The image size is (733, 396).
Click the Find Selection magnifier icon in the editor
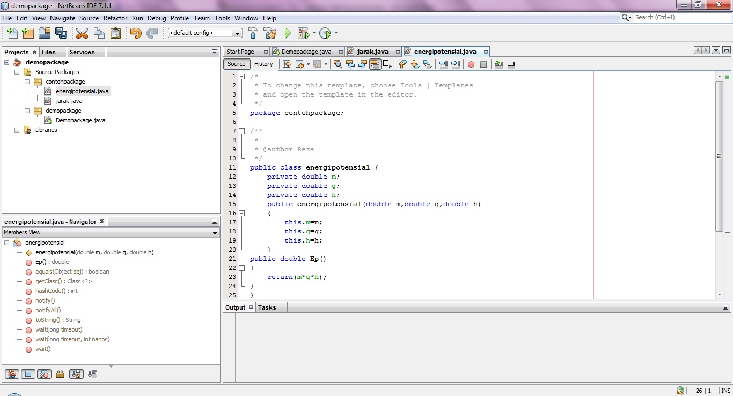pos(338,64)
